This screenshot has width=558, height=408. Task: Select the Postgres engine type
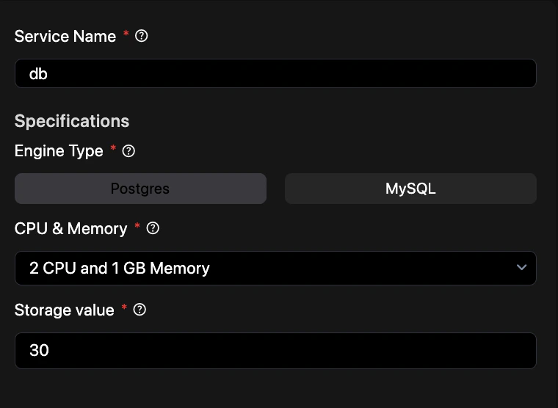(140, 189)
